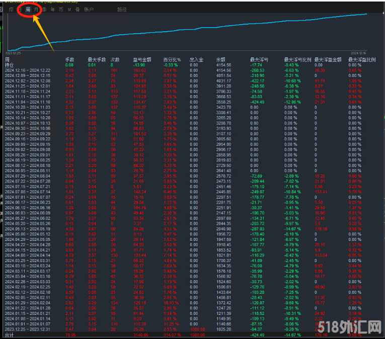Click the 10.03 % percentage cell
385x339 pixels.
pos(171,303)
